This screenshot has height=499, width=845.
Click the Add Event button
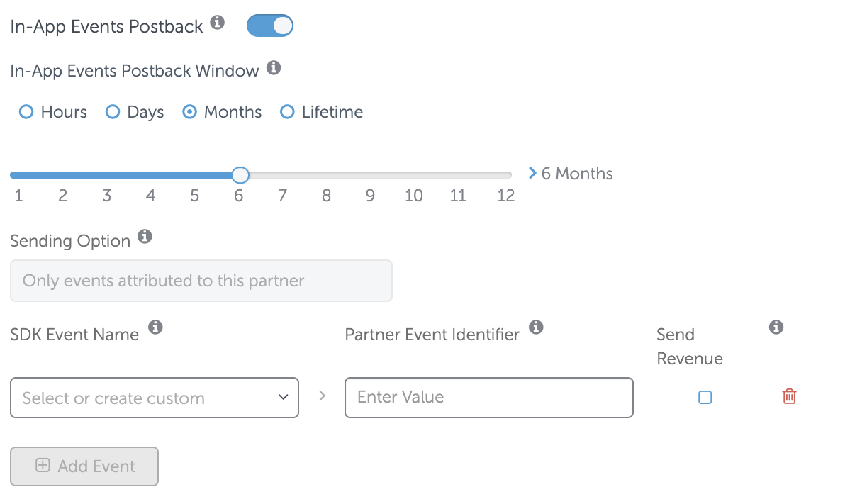click(x=84, y=466)
